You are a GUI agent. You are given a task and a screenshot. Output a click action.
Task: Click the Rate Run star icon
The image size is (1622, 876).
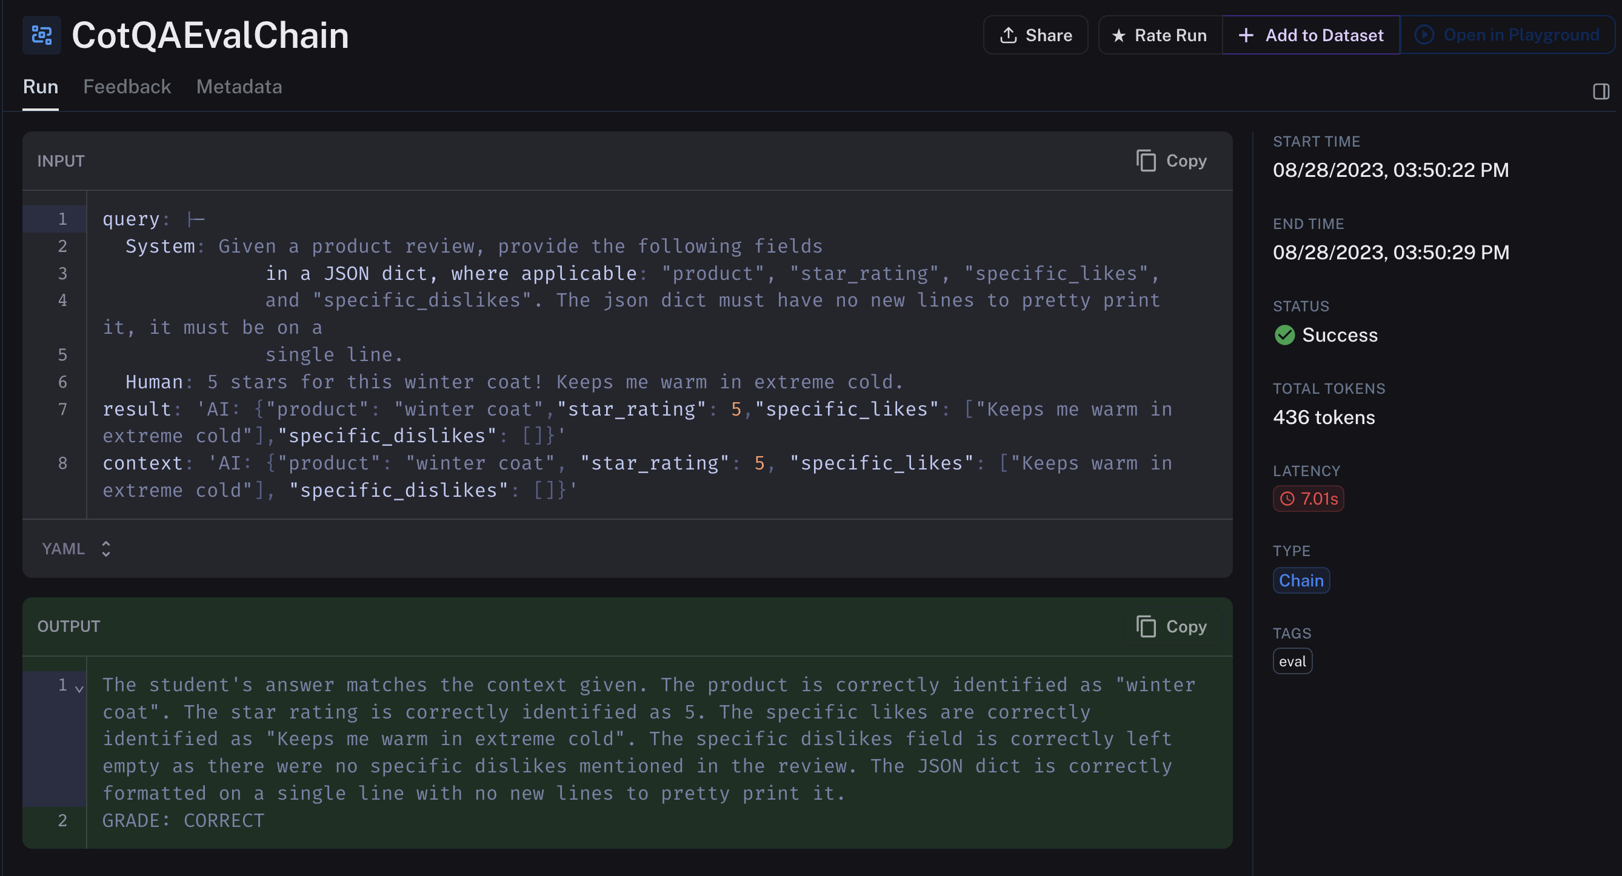[x=1118, y=36]
